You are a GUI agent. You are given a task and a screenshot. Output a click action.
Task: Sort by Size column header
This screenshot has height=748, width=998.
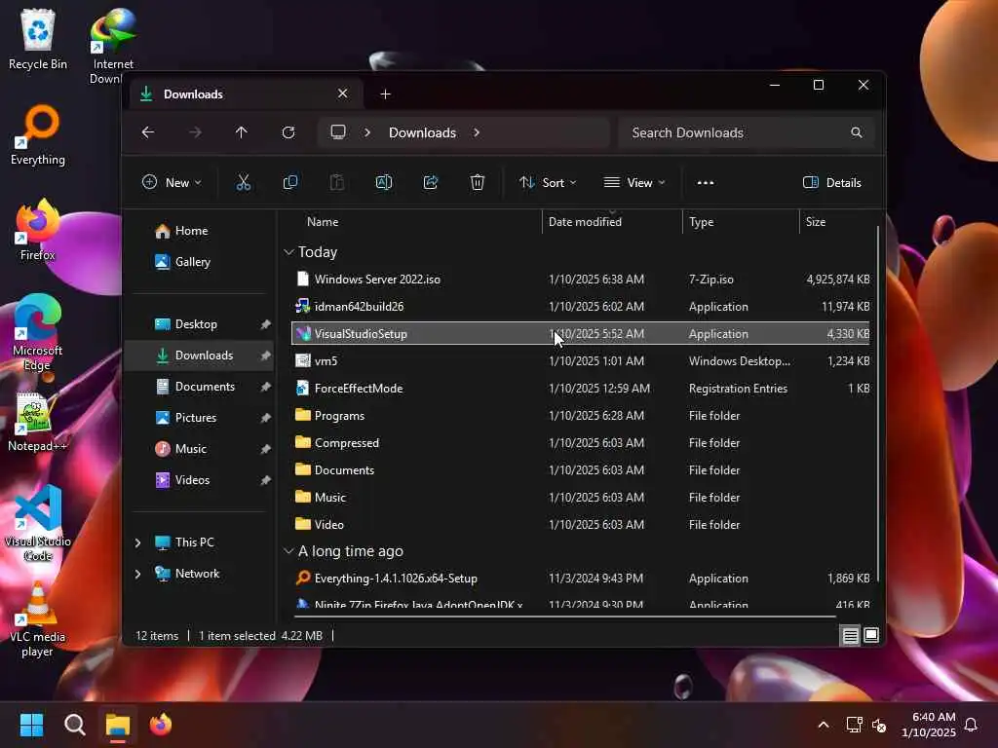(836, 222)
